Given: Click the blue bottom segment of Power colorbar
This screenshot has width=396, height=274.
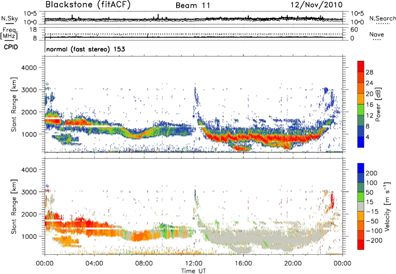Looking at the screenshot, I should coord(361,142).
